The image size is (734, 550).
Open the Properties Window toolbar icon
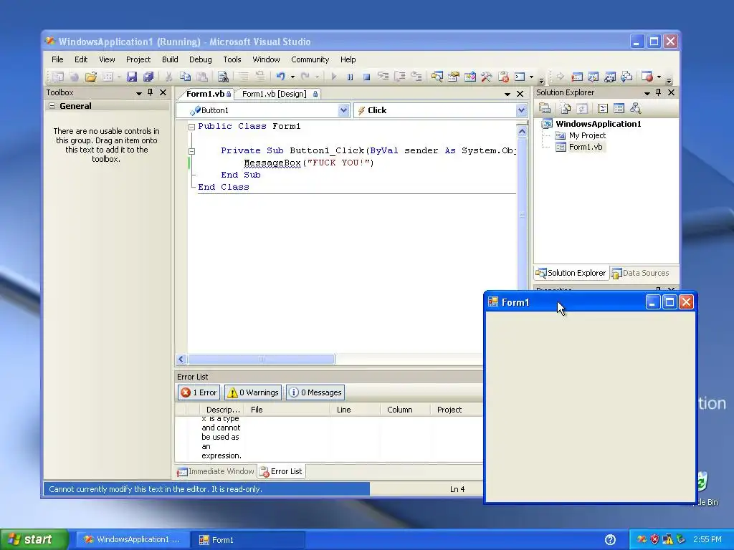point(453,77)
